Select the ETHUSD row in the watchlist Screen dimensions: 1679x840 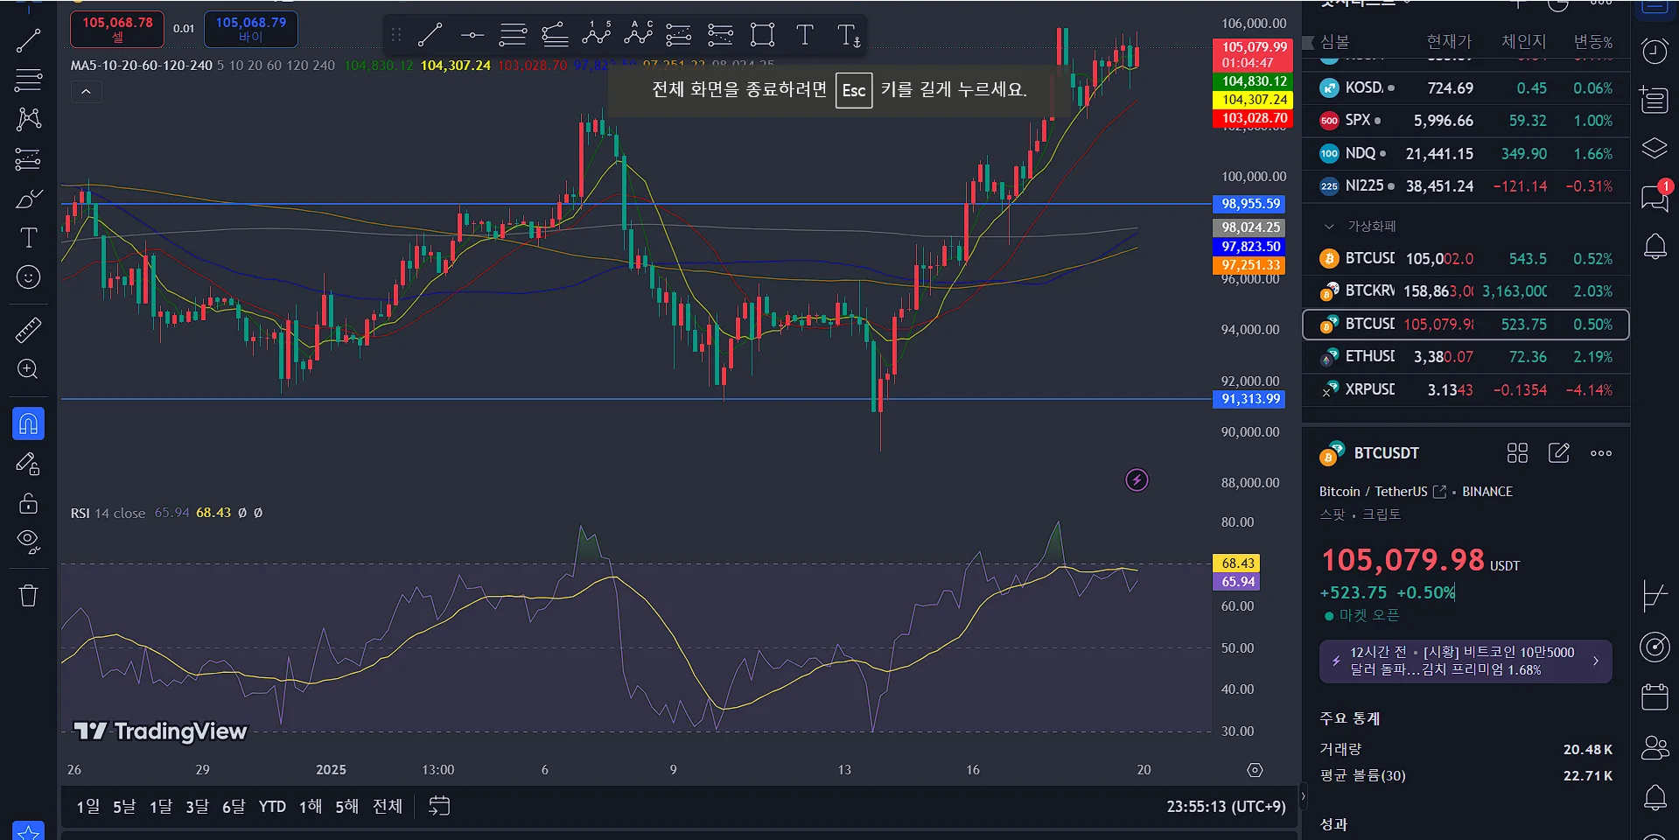tap(1466, 357)
